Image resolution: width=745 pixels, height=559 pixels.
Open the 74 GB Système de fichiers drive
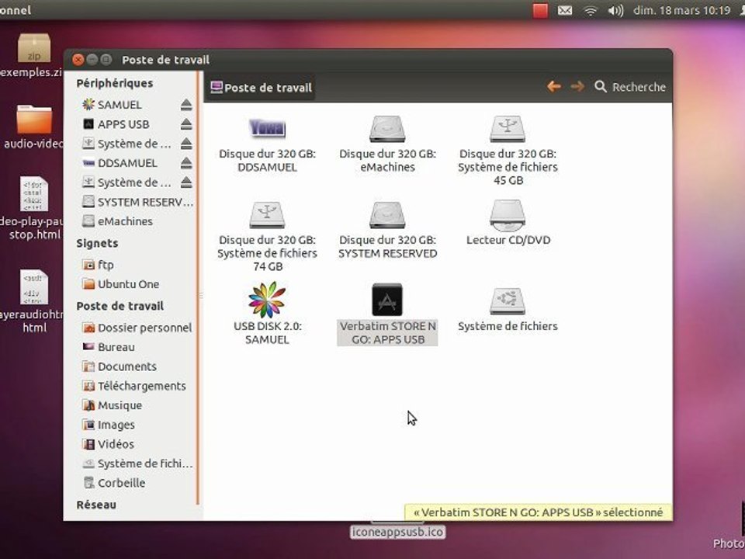point(267,215)
